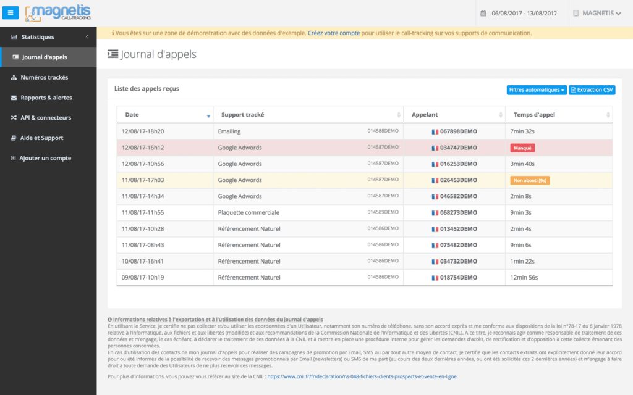The width and height of the screenshot is (633, 395).
Task: Click the Numéros trackés sitemap icon
Action: point(14,77)
